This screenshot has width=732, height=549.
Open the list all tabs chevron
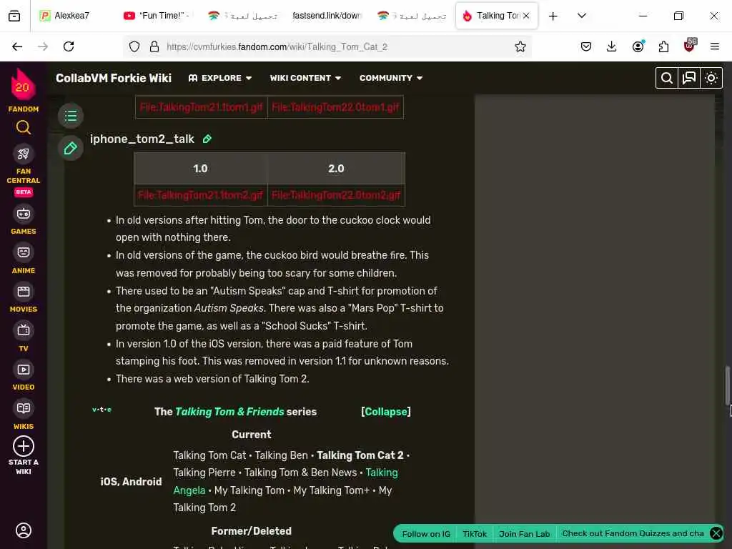click(582, 16)
